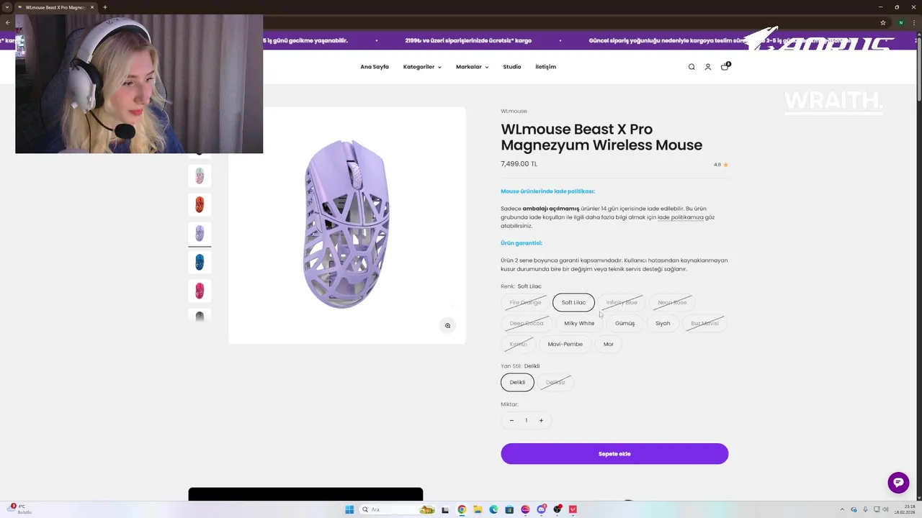922x518 pixels.
Task: Open File Explorer from the taskbar
Action: (x=478, y=509)
